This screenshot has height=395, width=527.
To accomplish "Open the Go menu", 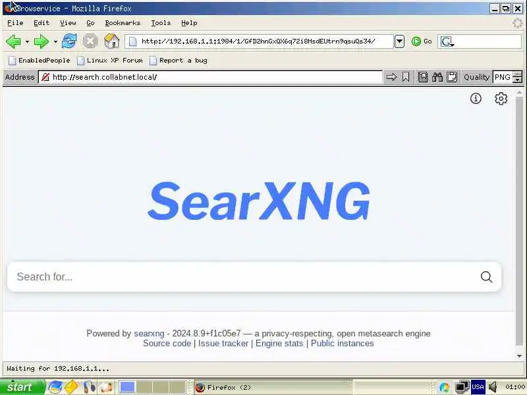I will pyautogui.click(x=90, y=23).
